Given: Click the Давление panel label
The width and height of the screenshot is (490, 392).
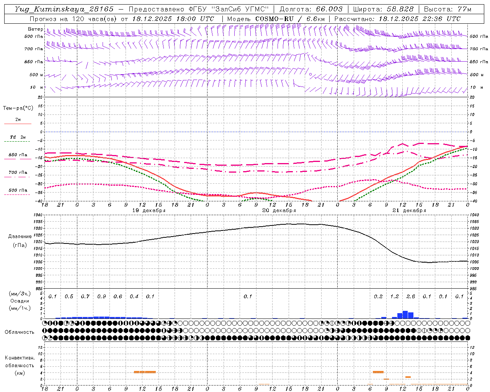Looking at the screenshot, I should (20, 237).
